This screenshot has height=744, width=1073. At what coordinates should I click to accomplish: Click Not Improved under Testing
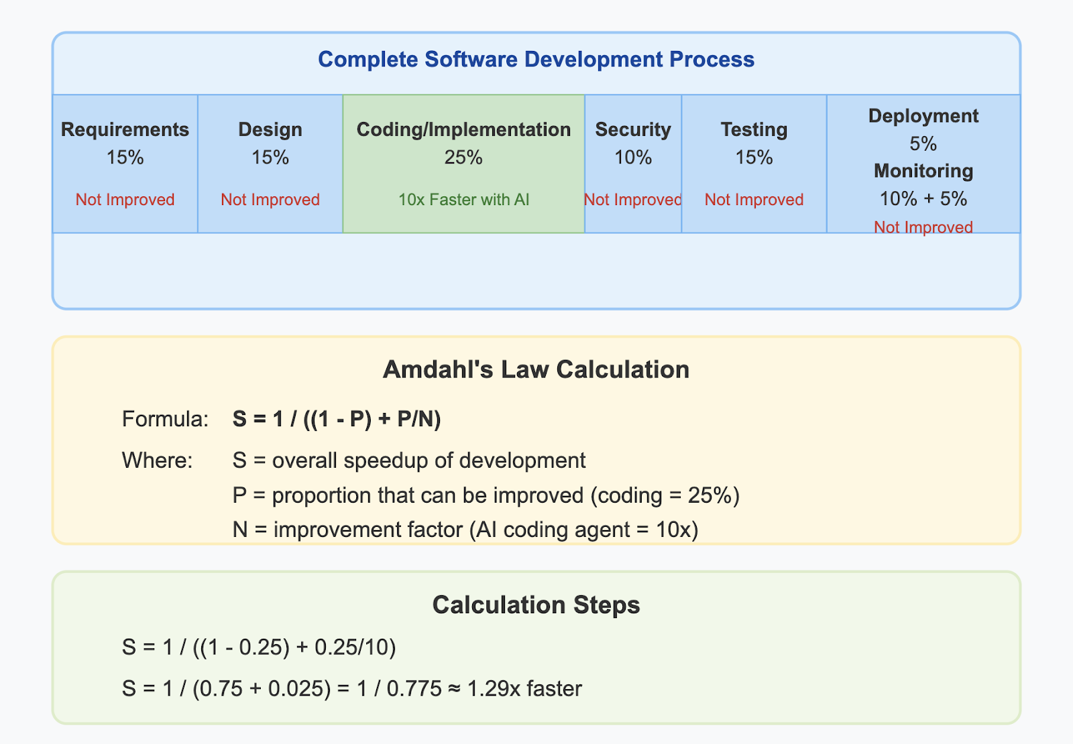[754, 200]
